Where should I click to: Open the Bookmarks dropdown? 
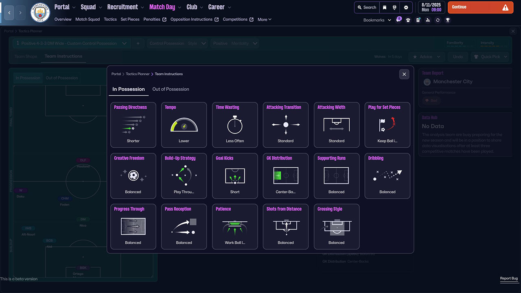[x=377, y=20]
